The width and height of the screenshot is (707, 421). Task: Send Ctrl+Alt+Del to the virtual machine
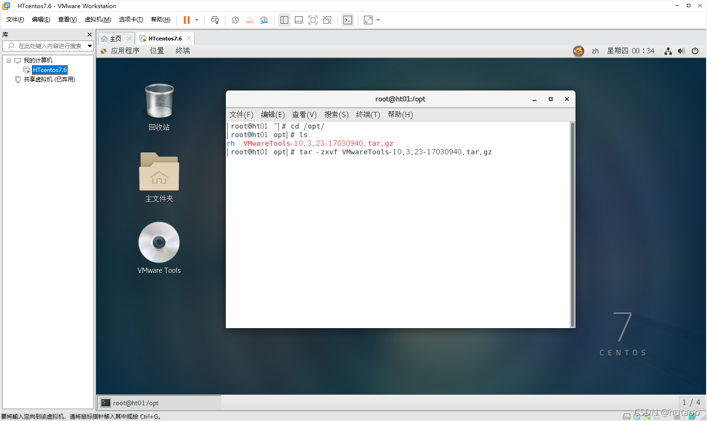pos(215,20)
